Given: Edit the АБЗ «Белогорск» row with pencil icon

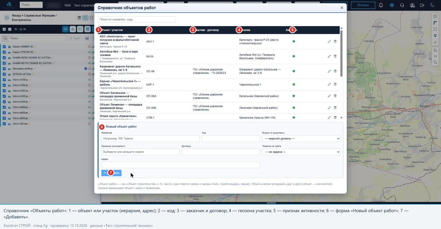Looking at the screenshot, I should (x=329, y=42).
